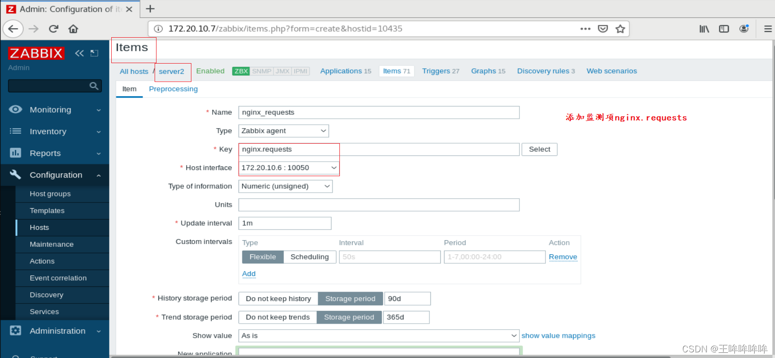This screenshot has height=358, width=775.
Task: Click the sidebar search magnifier icon
Action: [x=94, y=86]
